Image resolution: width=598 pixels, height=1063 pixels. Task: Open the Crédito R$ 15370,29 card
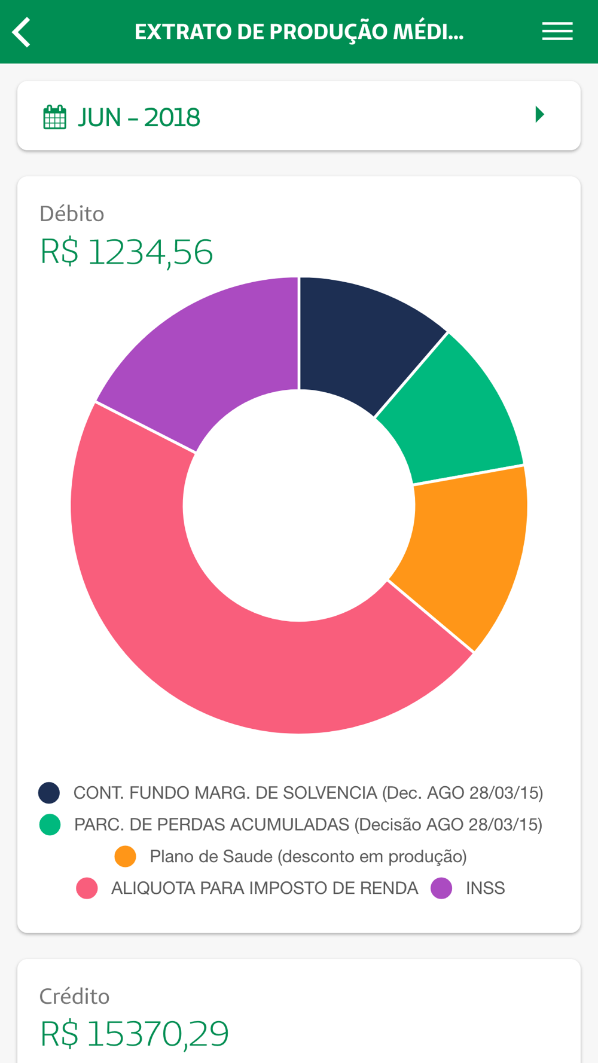coord(299,1016)
